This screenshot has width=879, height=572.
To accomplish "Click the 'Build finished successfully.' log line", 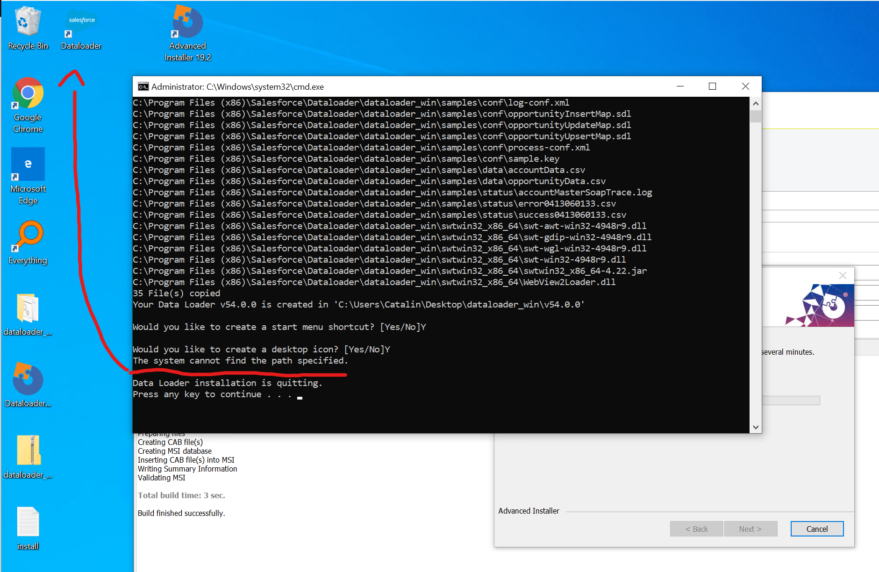I will click(x=181, y=513).
